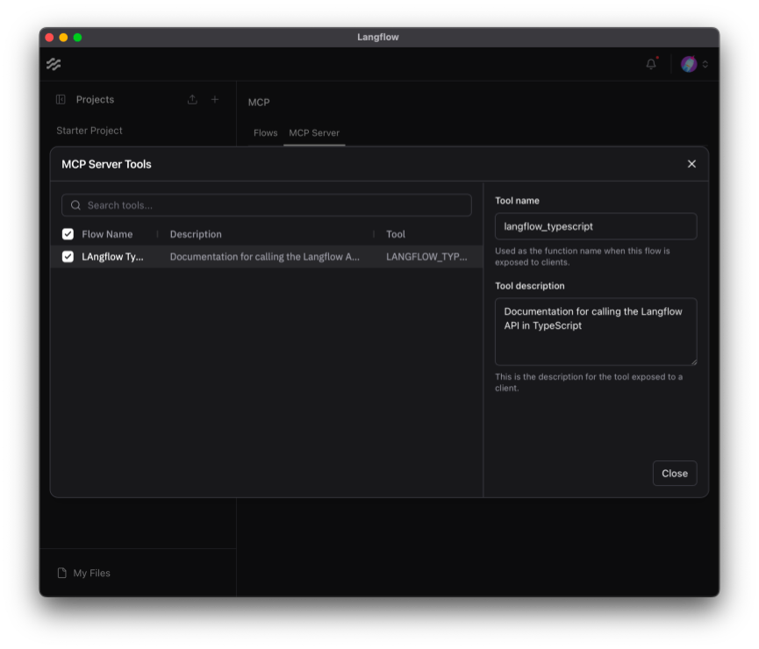
Task: Expand the account dropdown chevron near the avatar
Action: [705, 63]
